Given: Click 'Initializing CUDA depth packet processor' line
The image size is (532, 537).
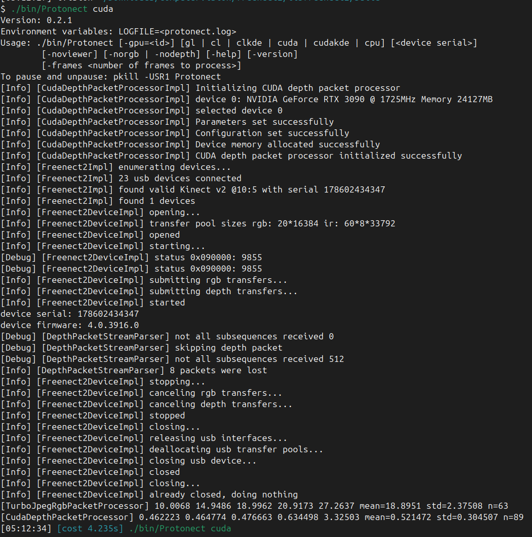Looking at the screenshot, I should coord(200,88).
